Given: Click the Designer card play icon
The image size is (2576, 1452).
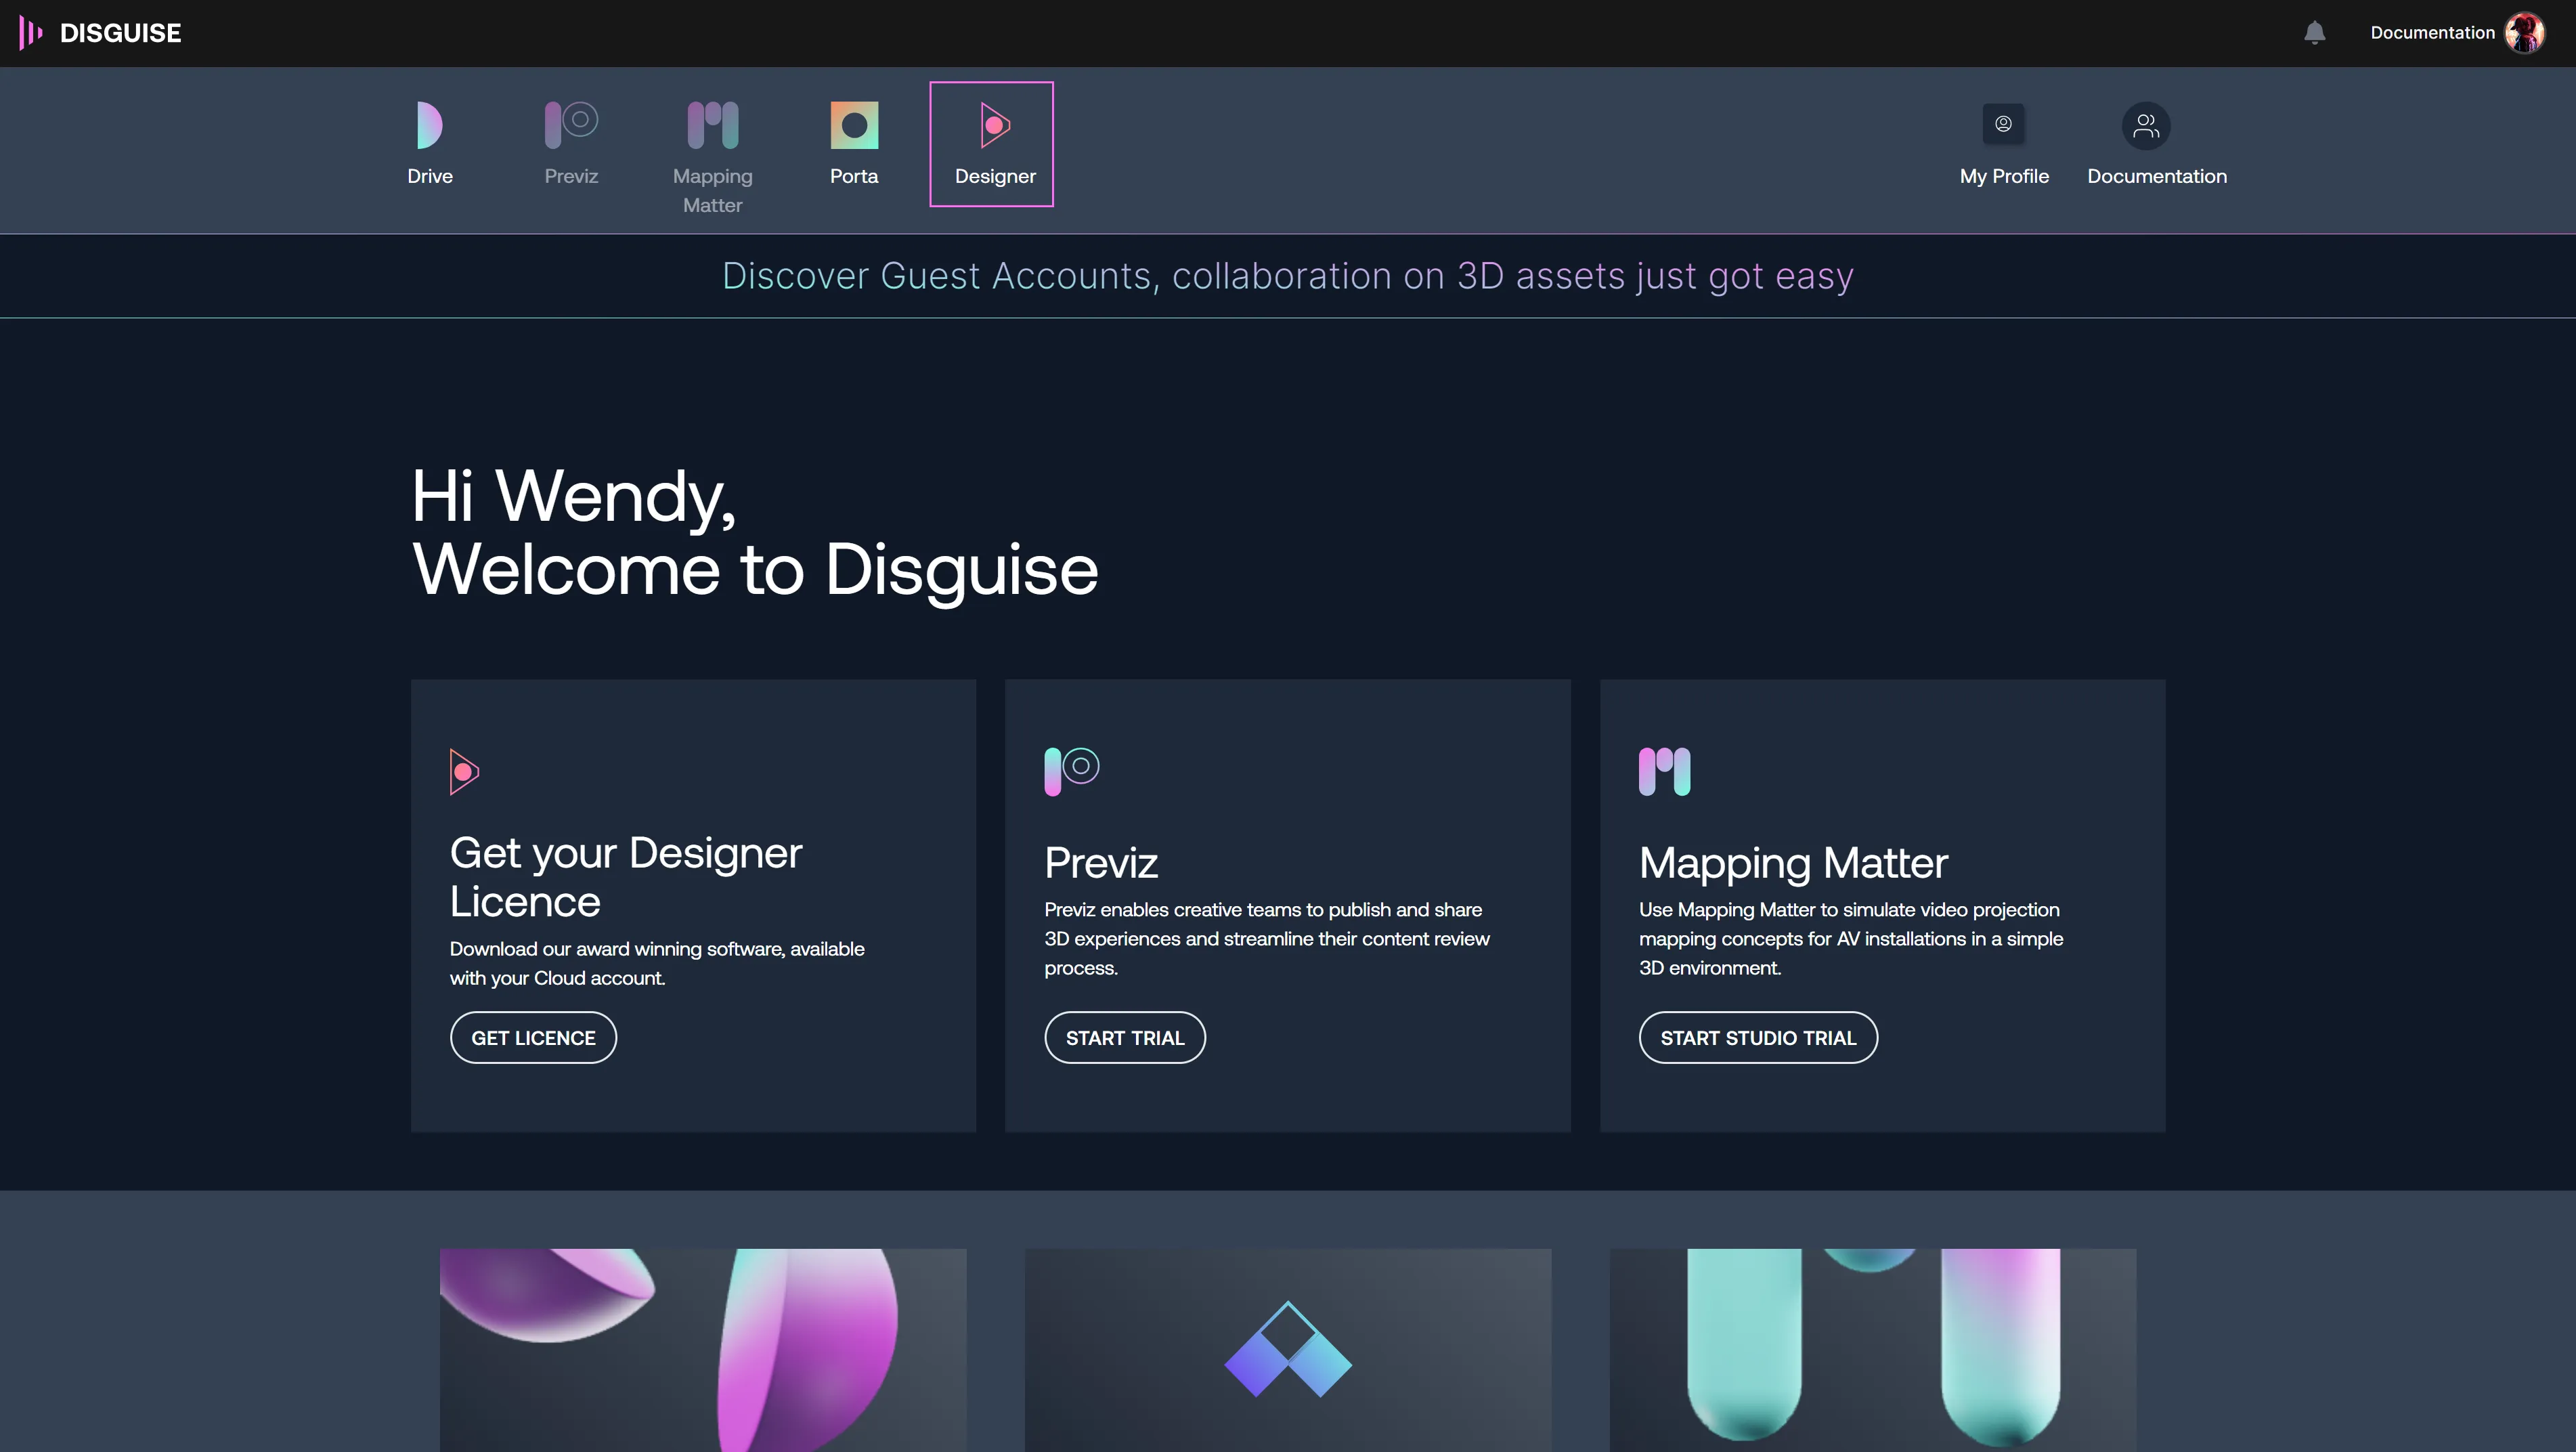Looking at the screenshot, I should [x=464, y=771].
